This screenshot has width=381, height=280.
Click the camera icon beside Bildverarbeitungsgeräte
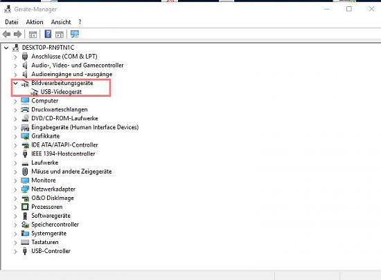click(x=25, y=84)
